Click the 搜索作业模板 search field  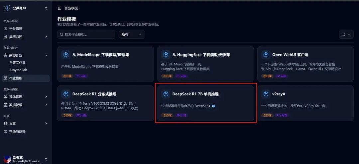coord(86,34)
